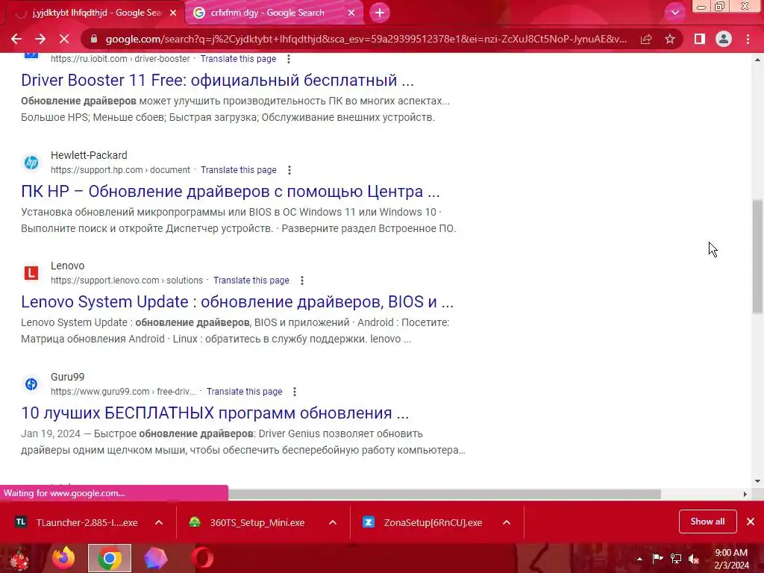Translate the iobit.com result page
This screenshot has width=764, height=573.
pos(238,59)
